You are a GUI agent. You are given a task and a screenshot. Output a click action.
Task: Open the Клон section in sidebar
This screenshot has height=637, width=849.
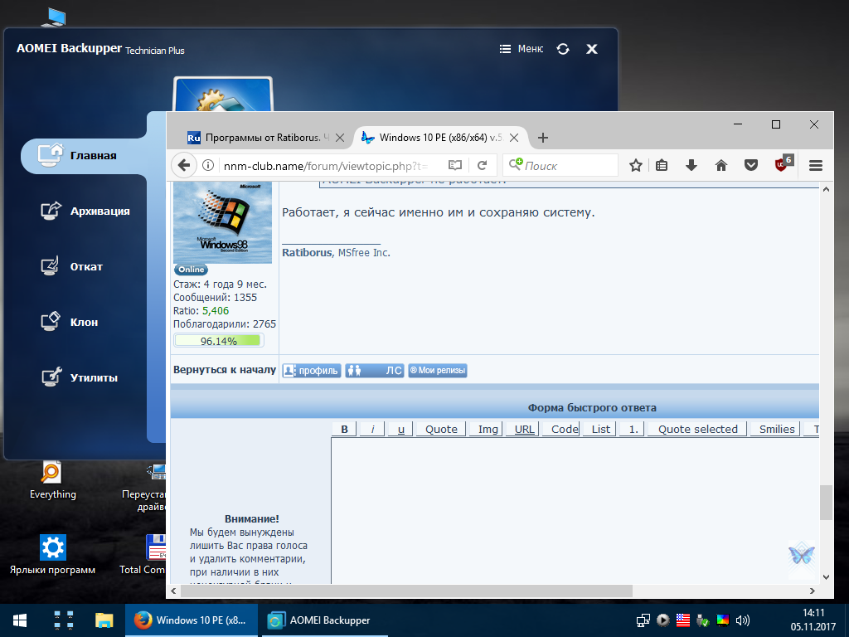[83, 322]
